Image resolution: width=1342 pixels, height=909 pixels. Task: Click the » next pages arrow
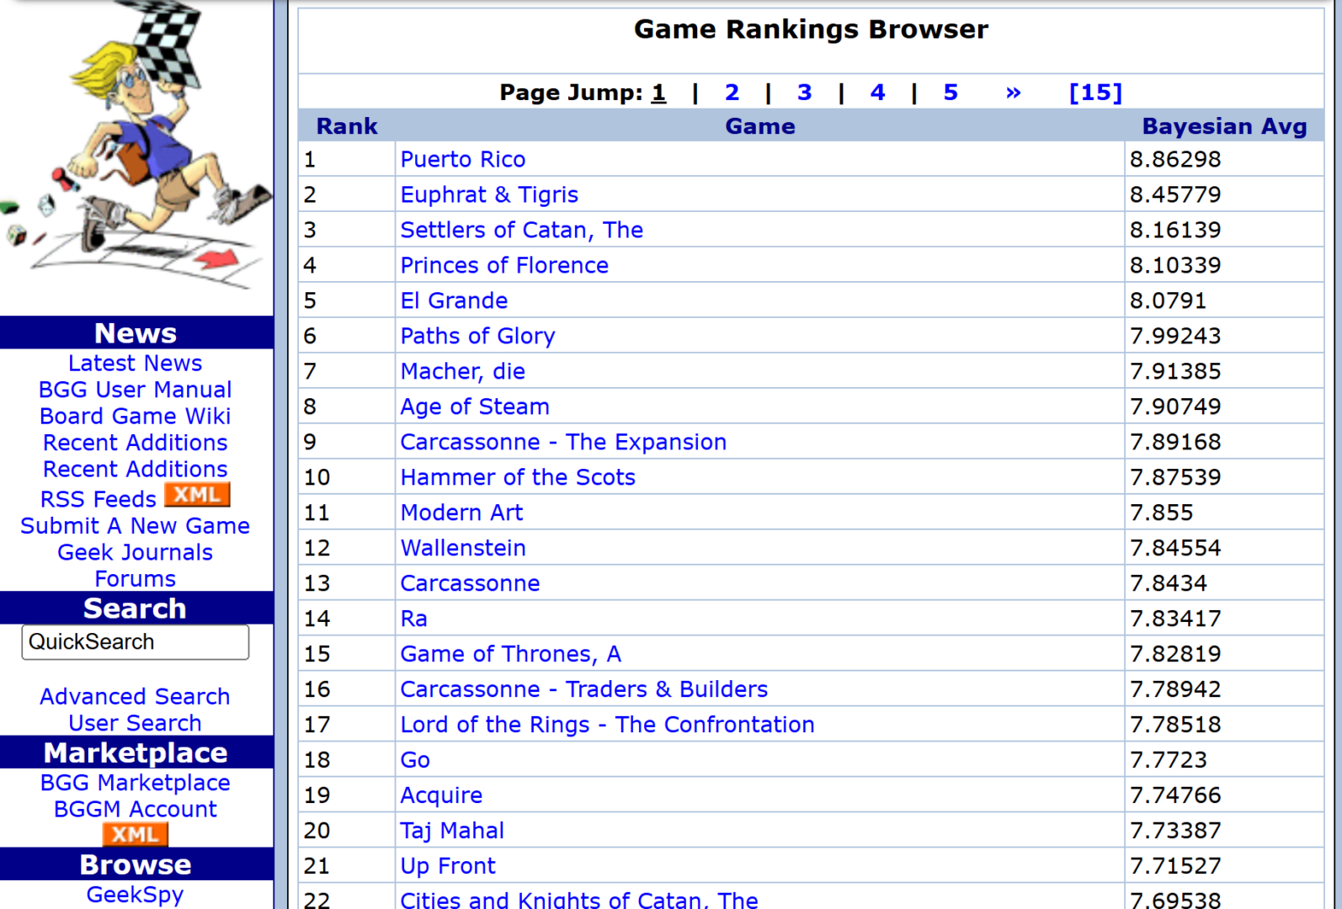point(1013,93)
